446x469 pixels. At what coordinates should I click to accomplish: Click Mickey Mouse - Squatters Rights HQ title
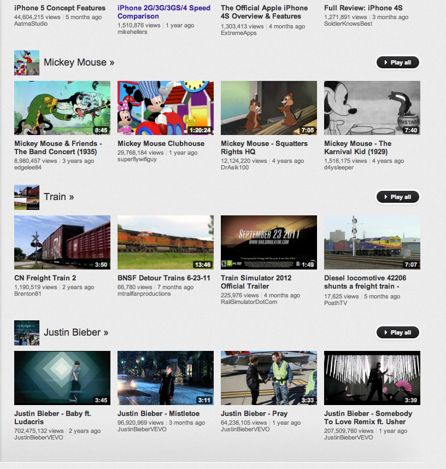pos(264,148)
